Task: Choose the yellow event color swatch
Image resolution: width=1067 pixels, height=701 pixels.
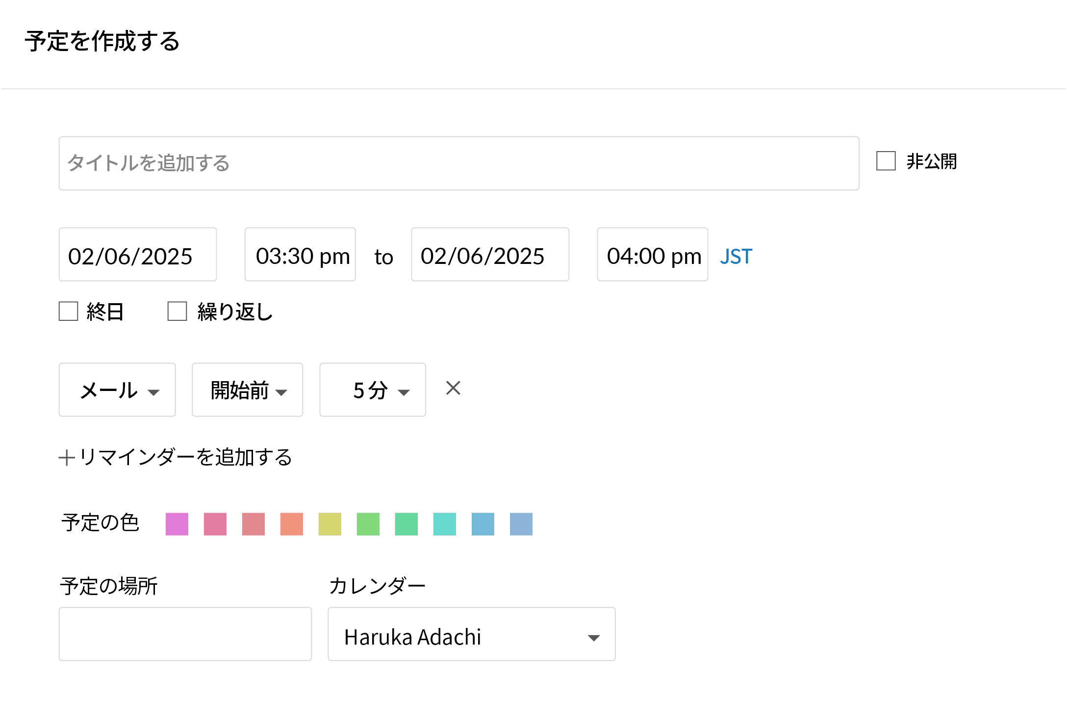Action: tap(330, 524)
